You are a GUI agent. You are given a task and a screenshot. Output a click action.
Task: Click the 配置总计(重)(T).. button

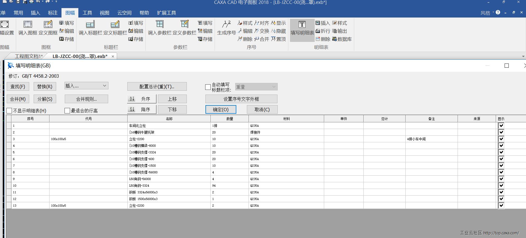tap(157, 87)
